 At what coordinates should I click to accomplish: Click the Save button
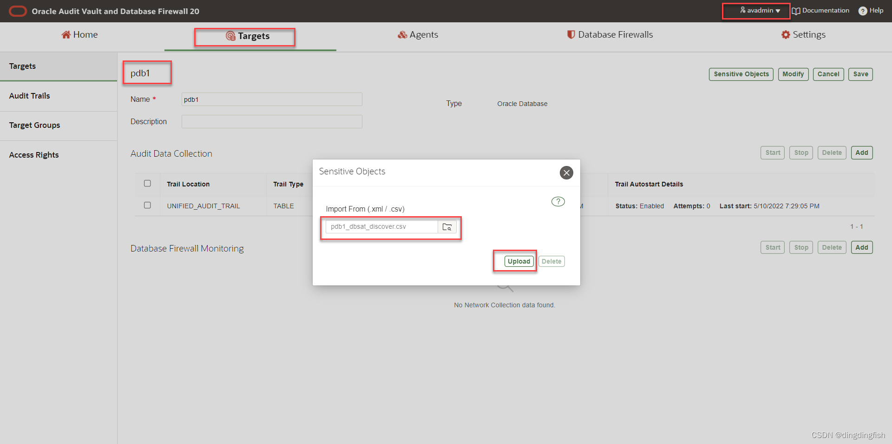click(860, 74)
